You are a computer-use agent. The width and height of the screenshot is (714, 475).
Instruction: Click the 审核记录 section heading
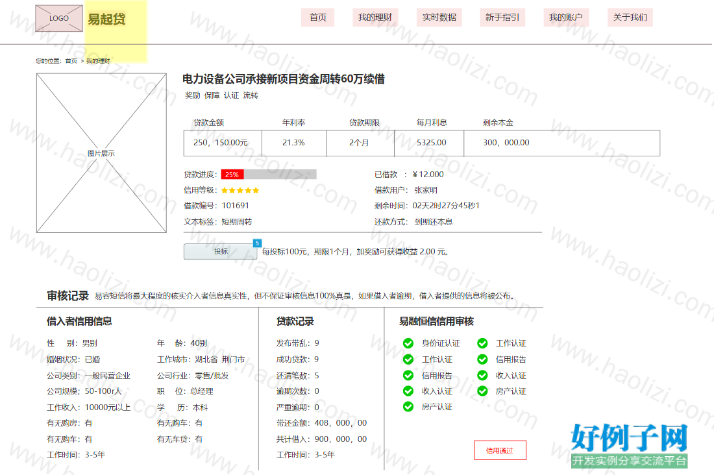pyautogui.click(x=68, y=295)
